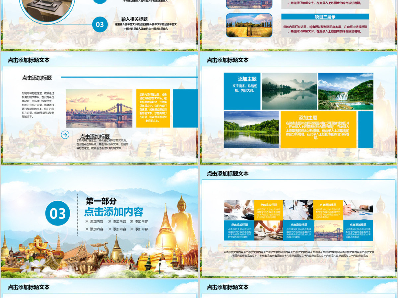Select the forest lake reflection photo
Image resolution: width=398 pixels, height=298 pixels.
coord(251,129)
